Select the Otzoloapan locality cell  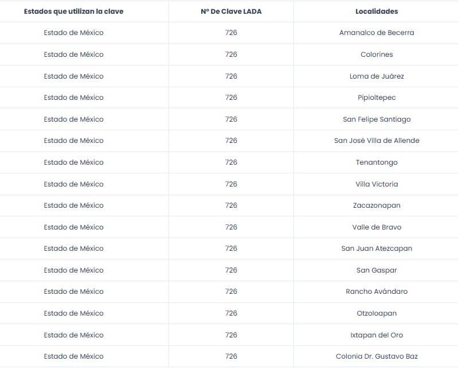point(377,313)
